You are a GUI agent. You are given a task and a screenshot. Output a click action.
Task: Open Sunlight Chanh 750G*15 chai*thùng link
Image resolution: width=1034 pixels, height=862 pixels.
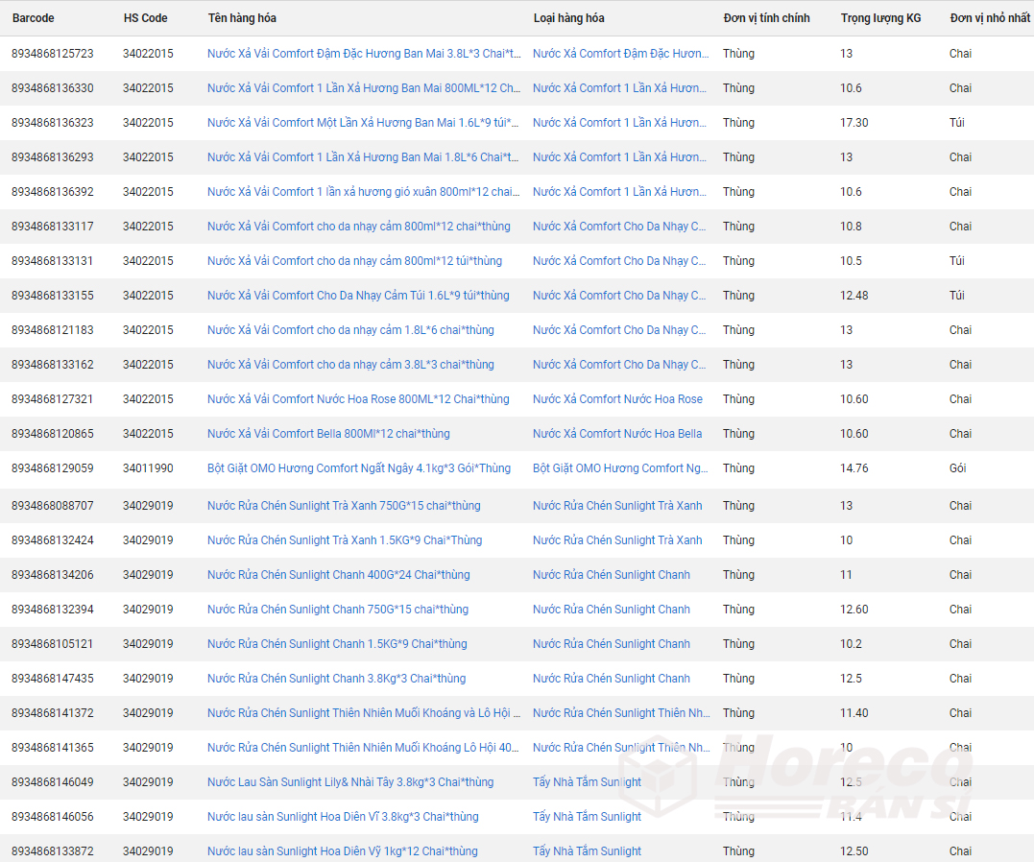[x=338, y=610]
